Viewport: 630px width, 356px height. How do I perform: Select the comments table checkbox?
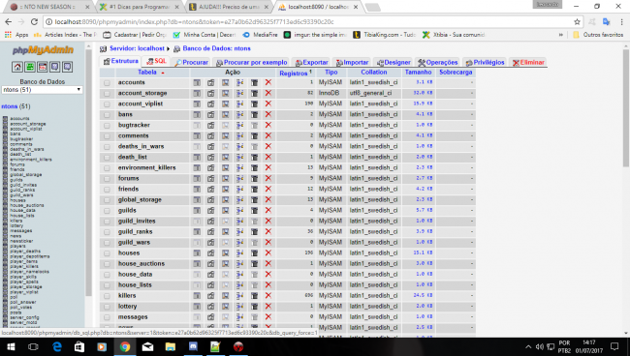click(107, 136)
